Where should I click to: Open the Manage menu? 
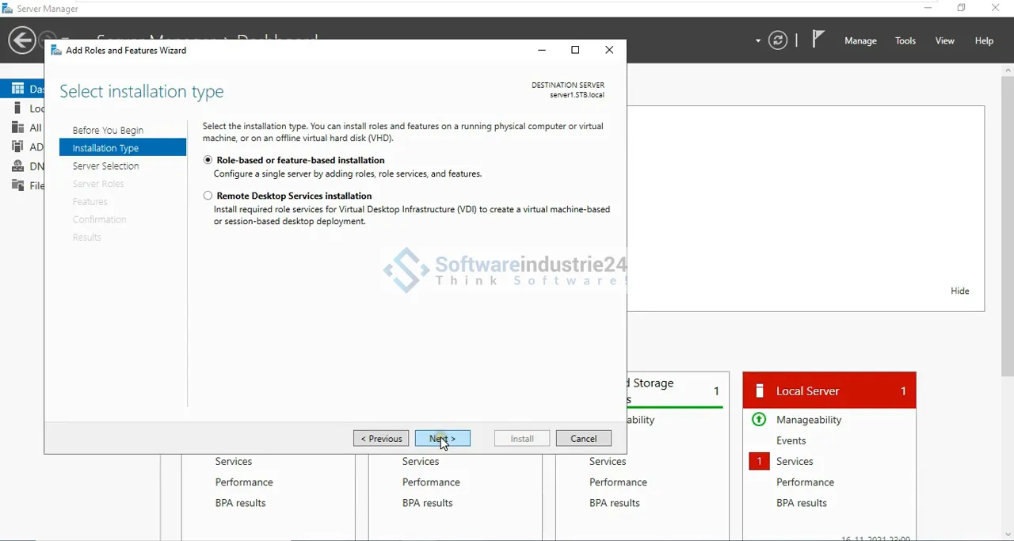pyautogui.click(x=860, y=41)
